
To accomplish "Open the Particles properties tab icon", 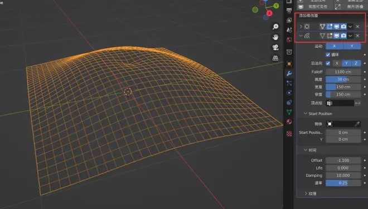I will click(289, 83).
